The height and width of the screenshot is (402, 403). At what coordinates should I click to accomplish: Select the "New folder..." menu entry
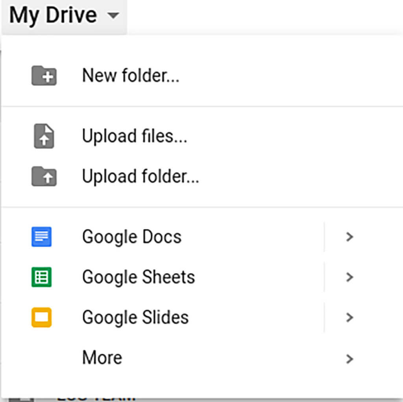[131, 76]
